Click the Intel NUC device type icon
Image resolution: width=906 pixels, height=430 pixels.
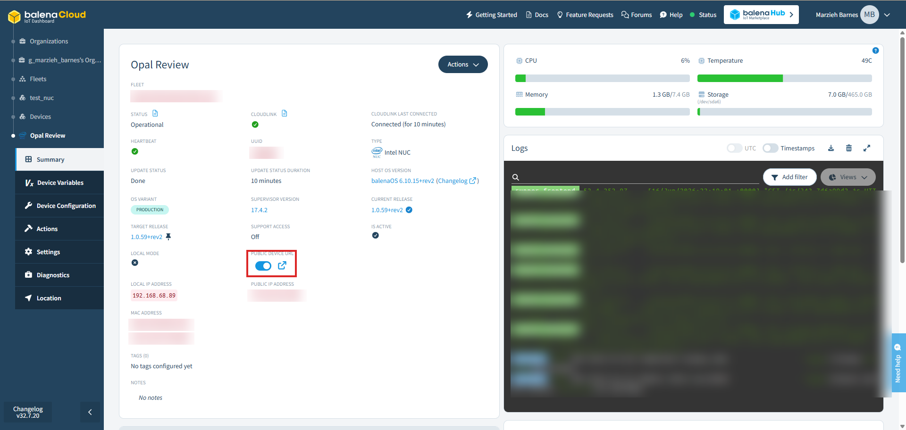(377, 152)
